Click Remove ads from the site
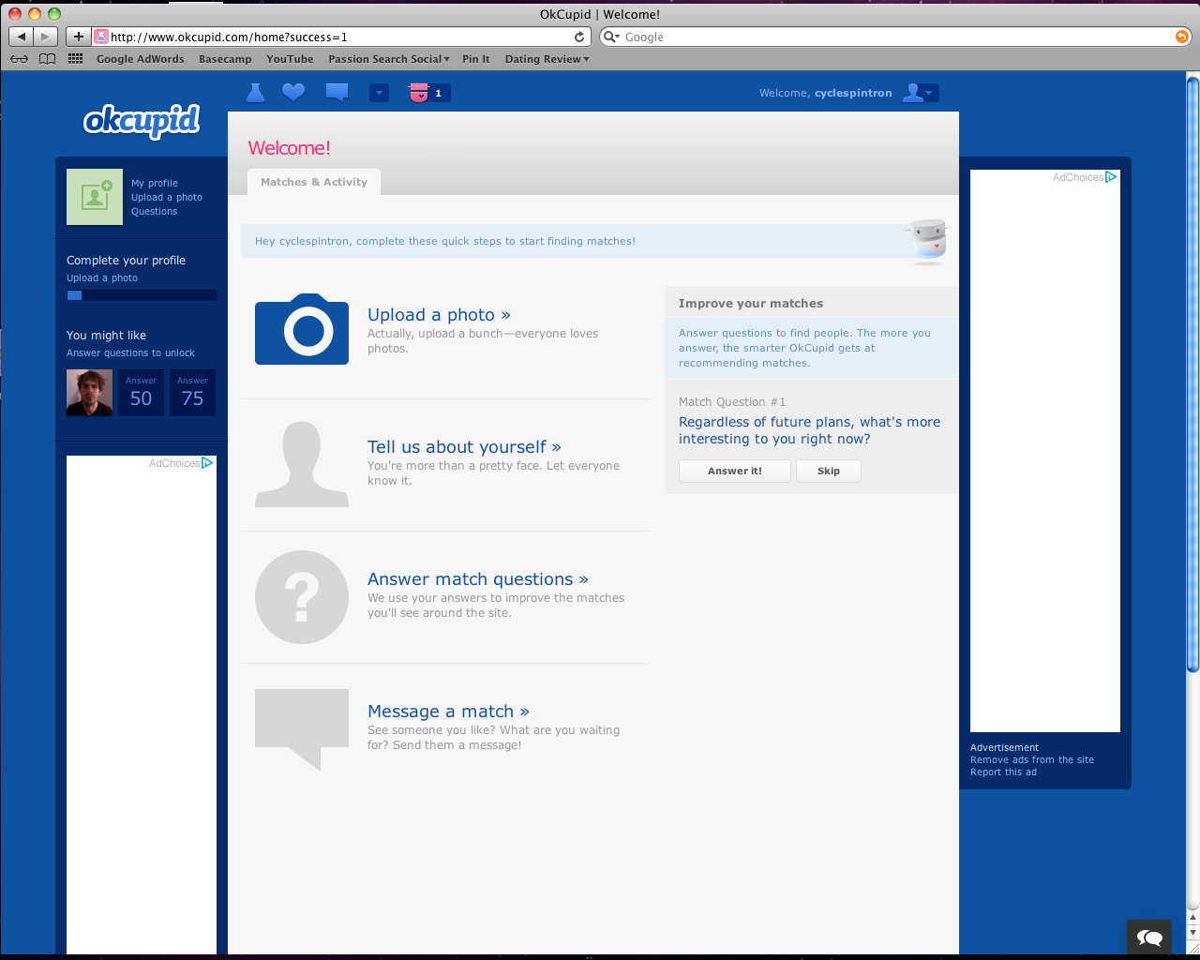Viewport: 1200px width, 960px height. point(1032,760)
